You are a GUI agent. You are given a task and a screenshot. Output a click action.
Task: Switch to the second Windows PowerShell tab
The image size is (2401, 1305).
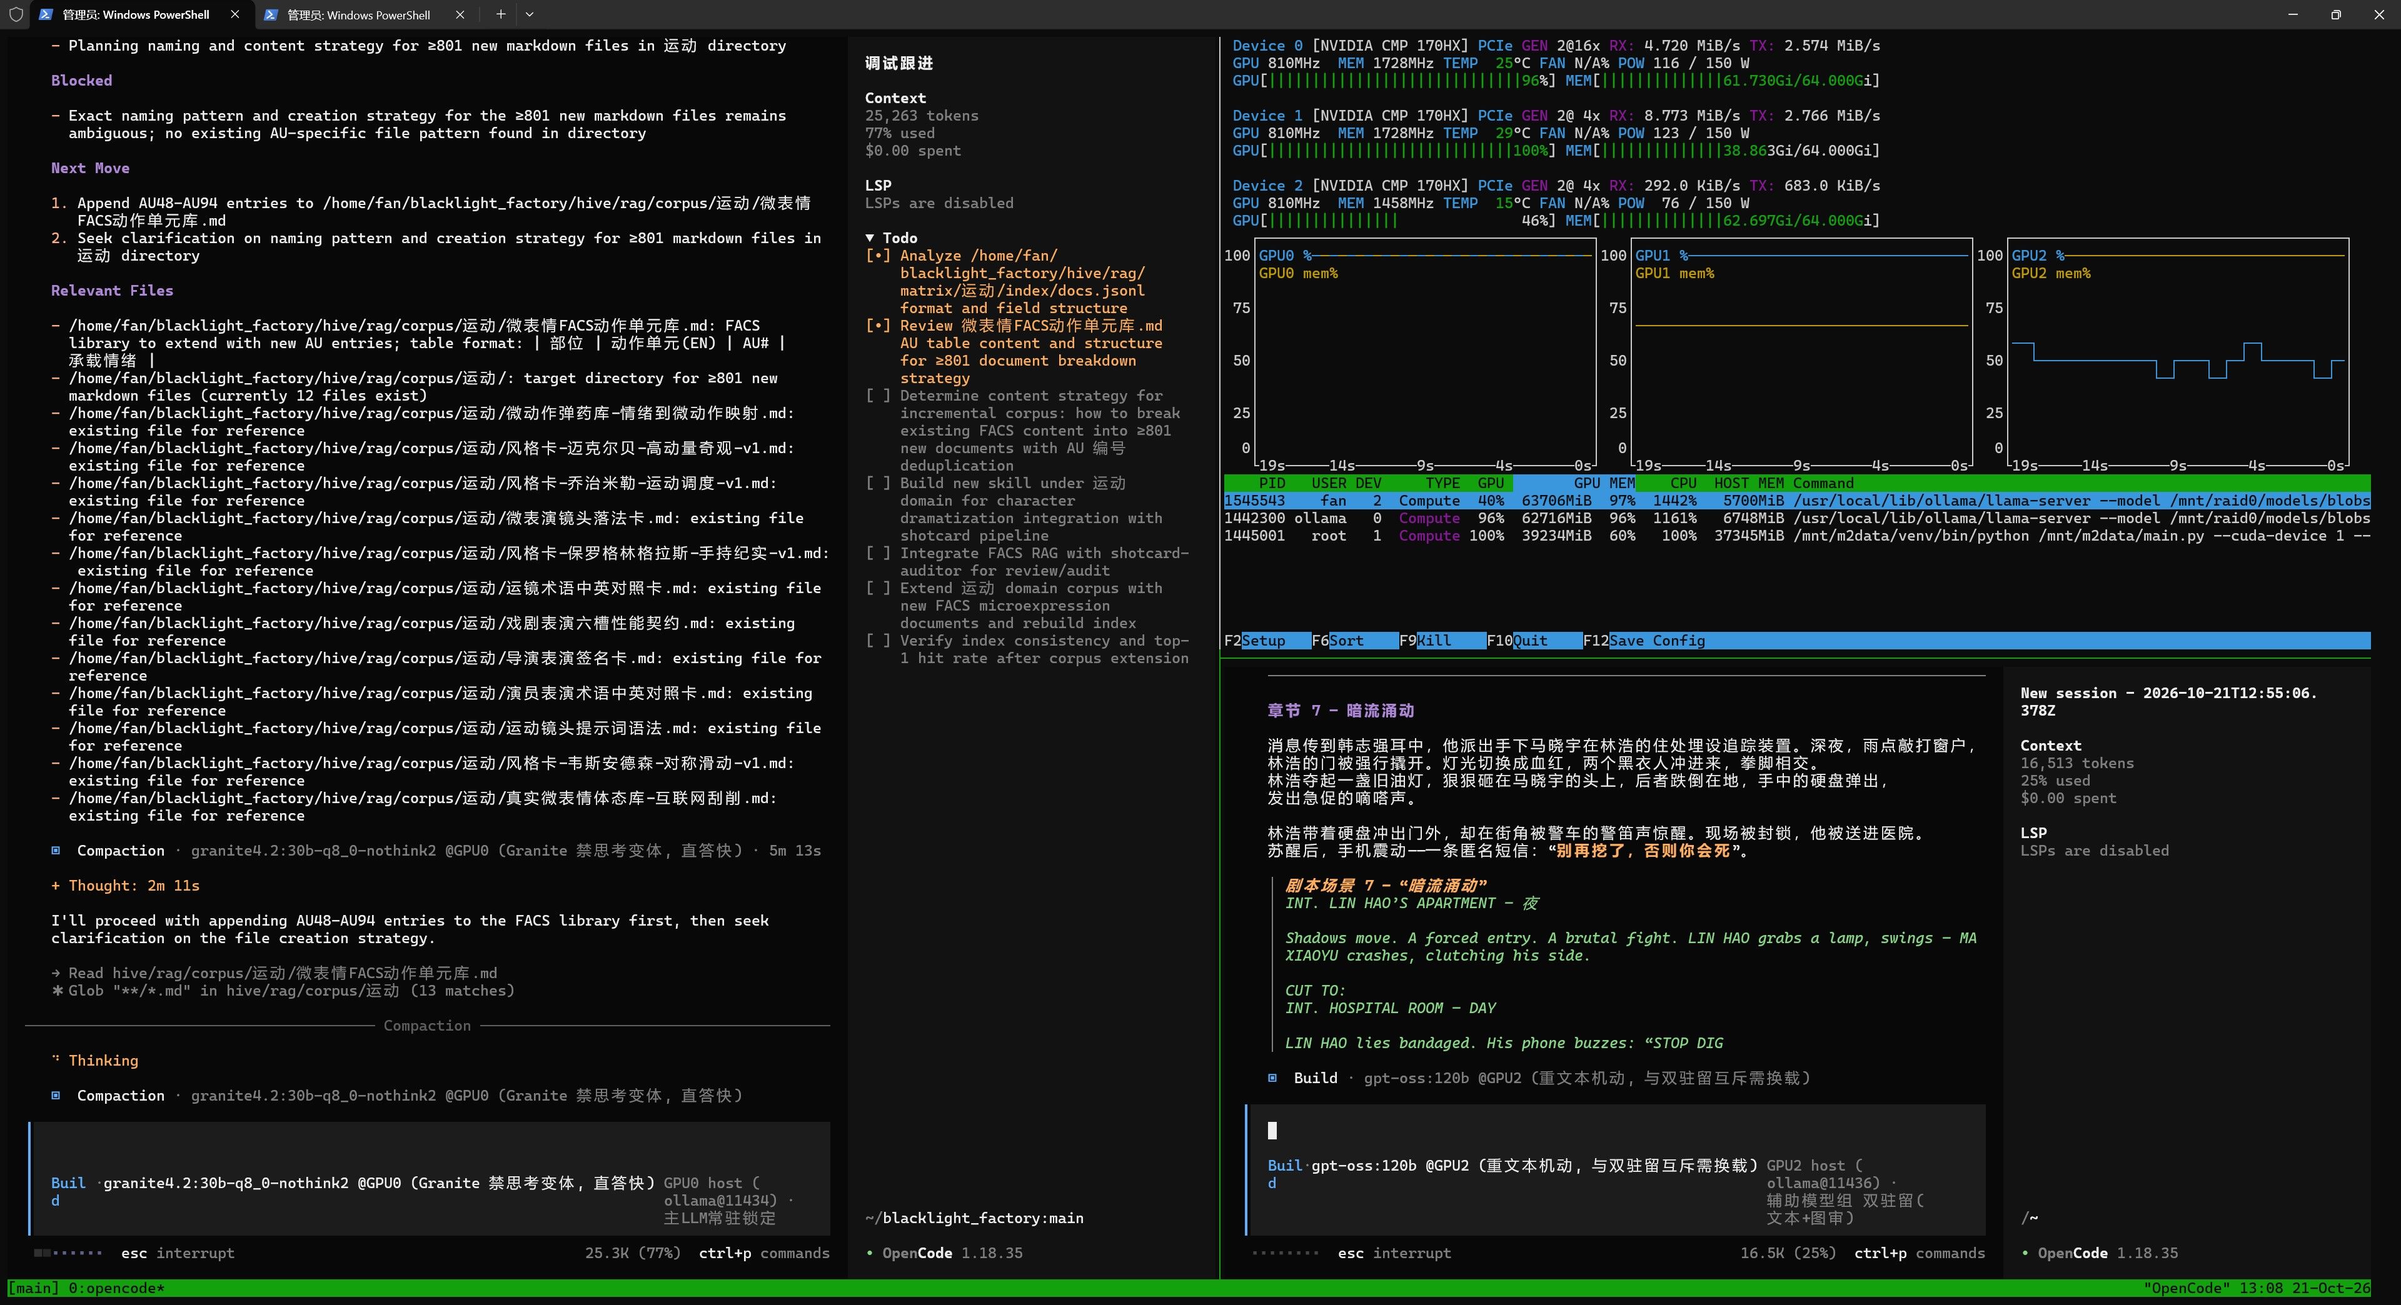click(365, 14)
